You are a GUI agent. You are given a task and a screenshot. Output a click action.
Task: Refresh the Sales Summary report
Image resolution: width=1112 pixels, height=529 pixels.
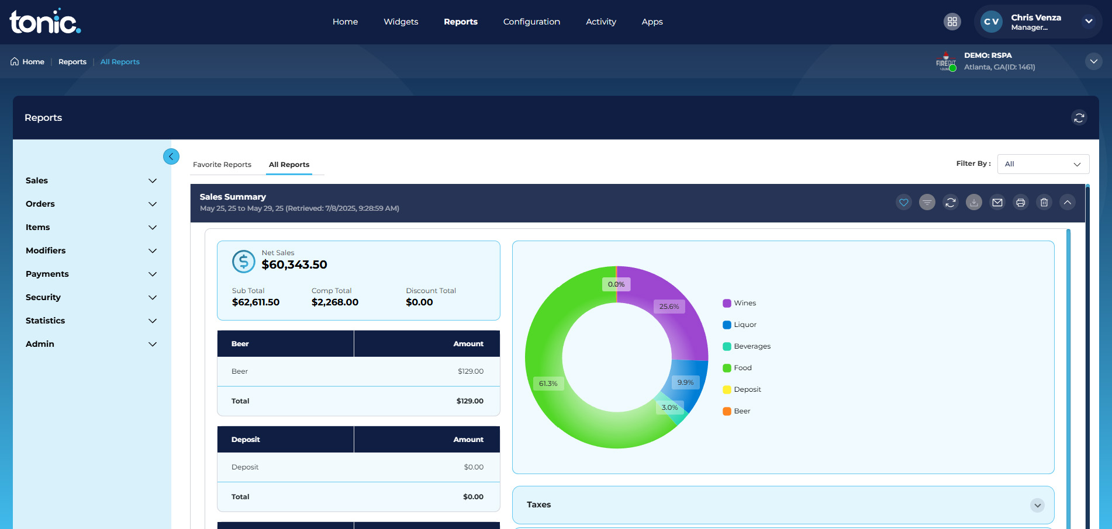coord(951,203)
